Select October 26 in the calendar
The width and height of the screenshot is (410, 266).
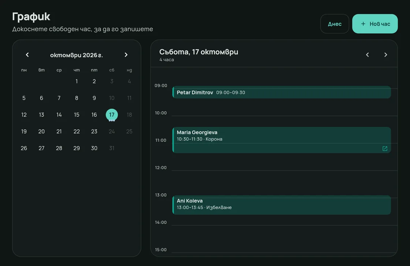tap(24, 148)
